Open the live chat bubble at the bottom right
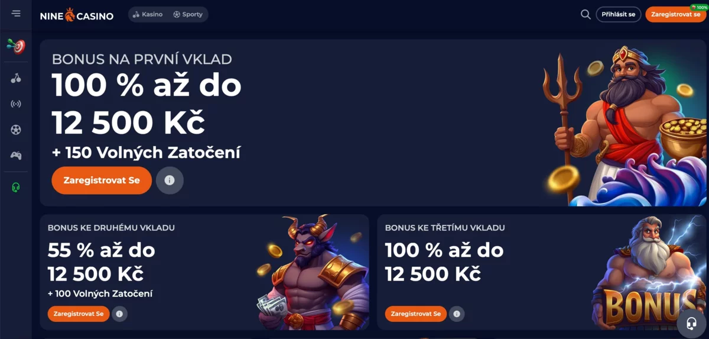The width and height of the screenshot is (709, 339). [690, 322]
